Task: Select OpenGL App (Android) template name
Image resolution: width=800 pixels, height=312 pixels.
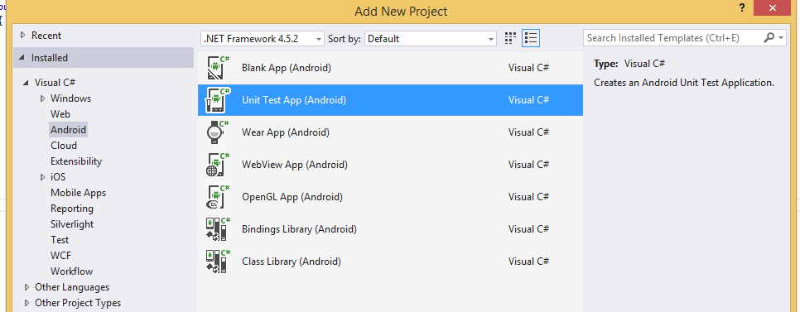Action: click(x=292, y=197)
